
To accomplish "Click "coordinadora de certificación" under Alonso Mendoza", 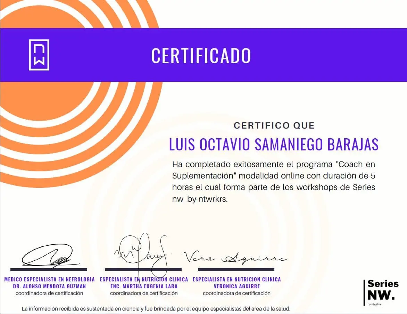I will [49, 293].
